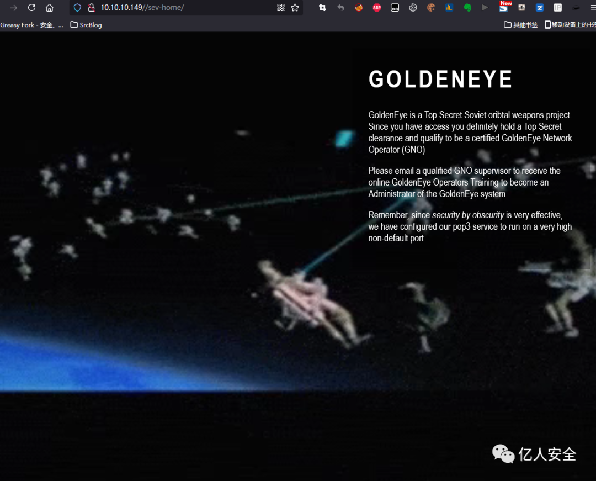Click the paragraph about GNO supervisor email

(x=465, y=182)
